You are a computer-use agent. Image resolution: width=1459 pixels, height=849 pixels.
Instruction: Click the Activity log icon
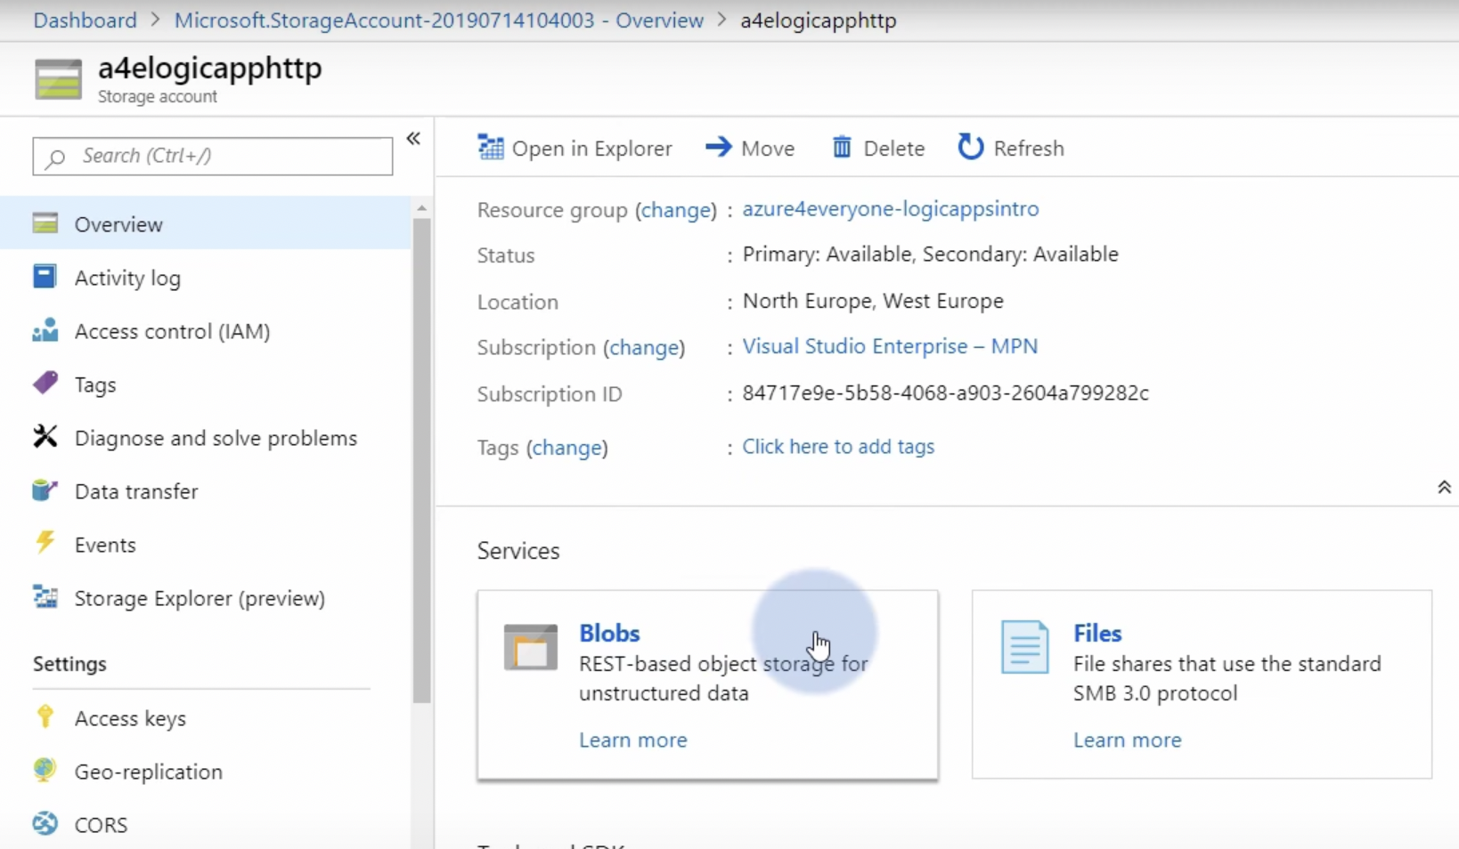[x=45, y=277]
